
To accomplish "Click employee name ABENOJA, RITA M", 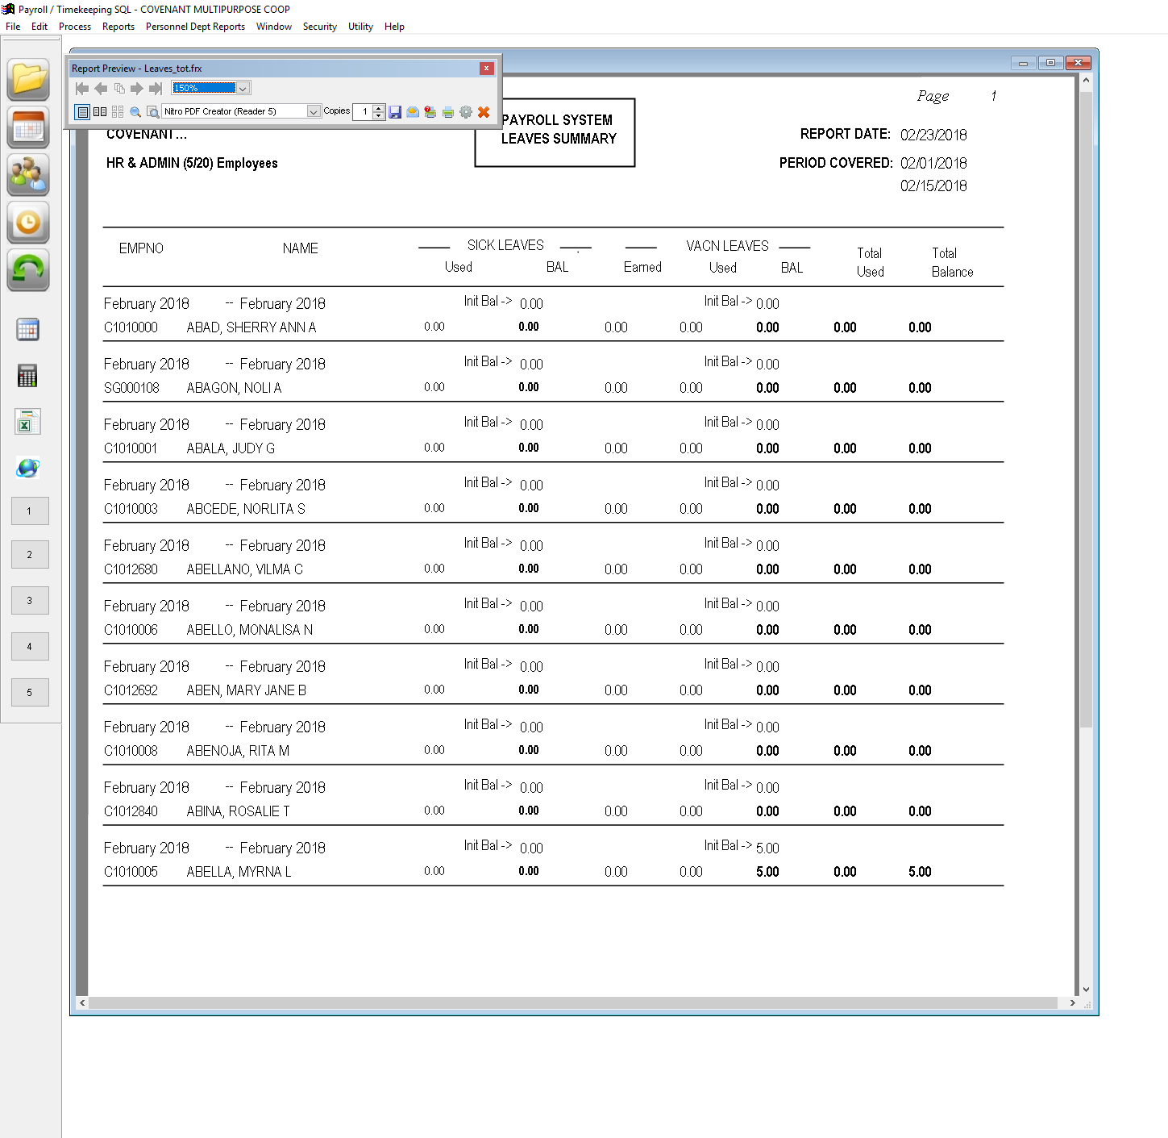I will (238, 751).
